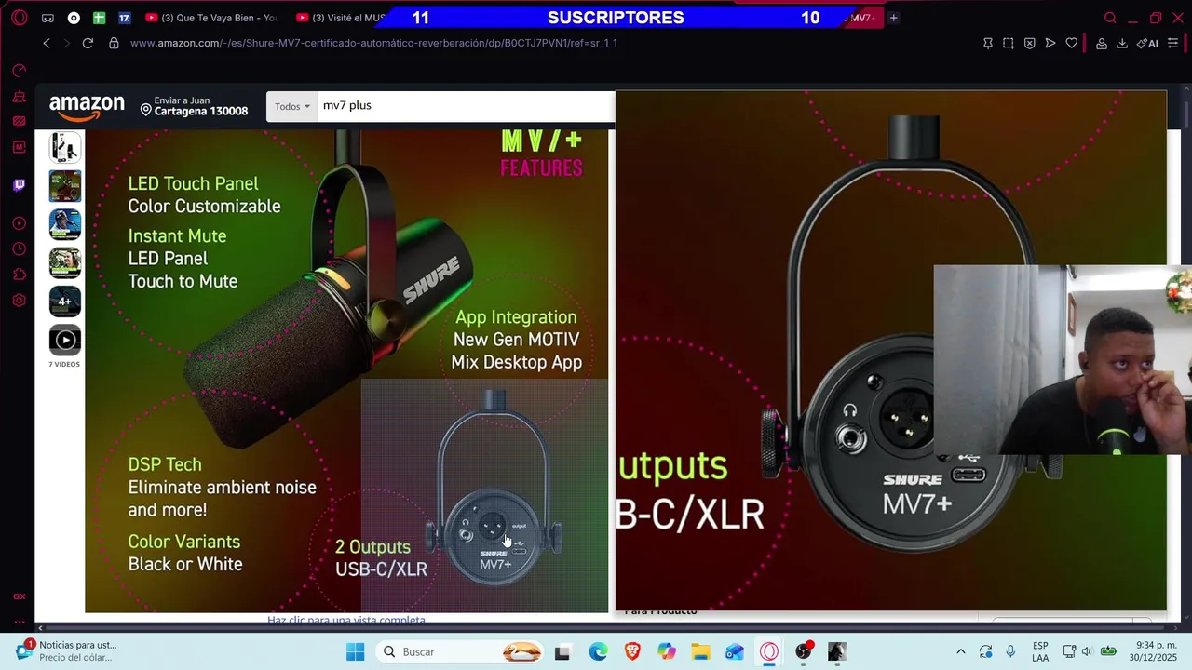Open File Explorer from the taskbar
This screenshot has height=670, width=1192.
(x=700, y=651)
